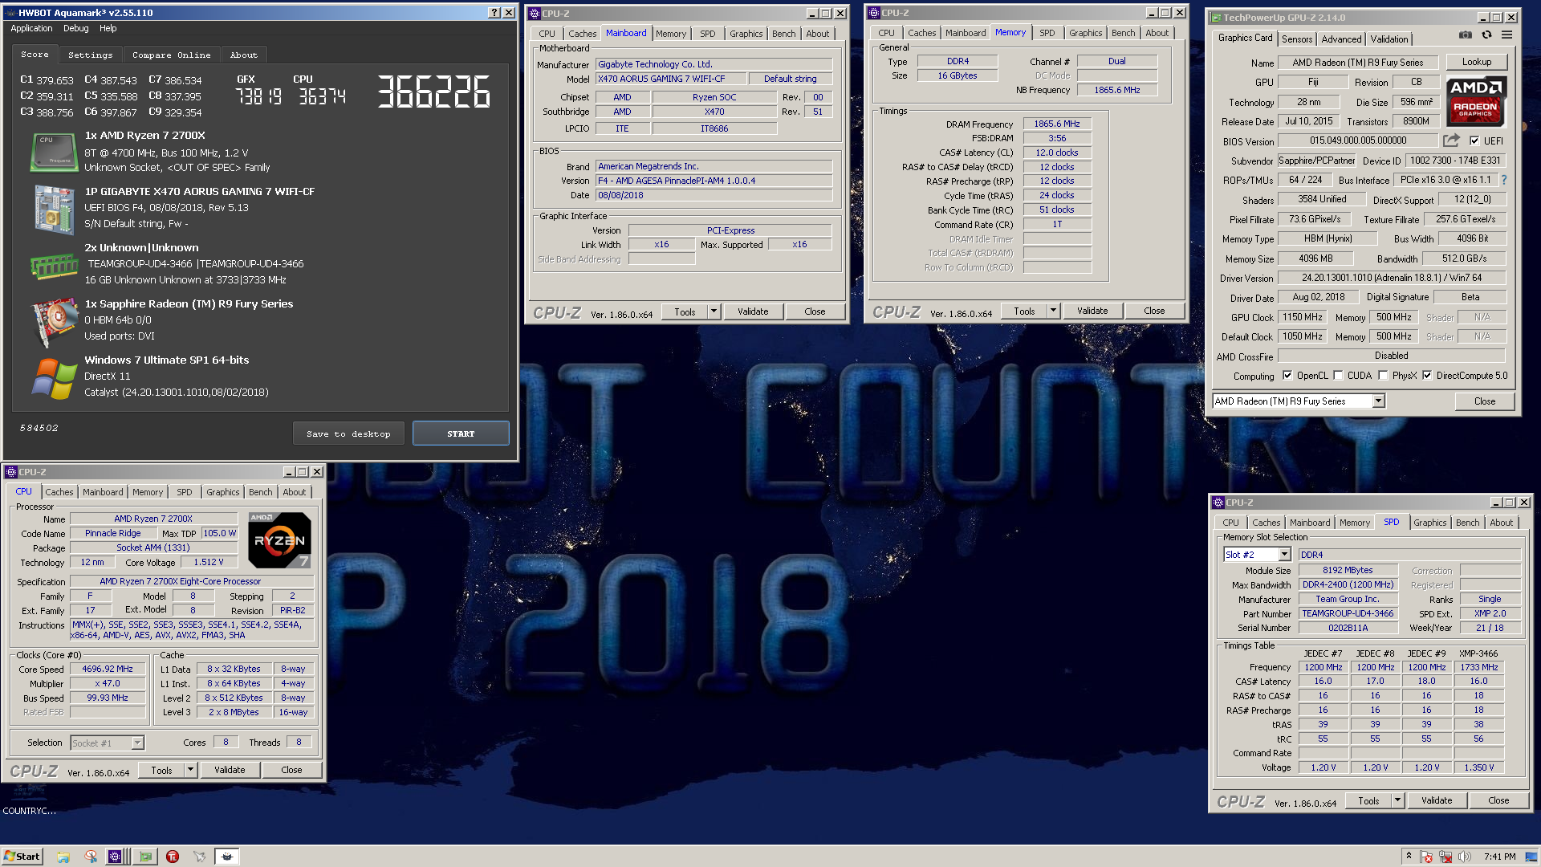Click Save to desktop in Aquamark3

348,433
